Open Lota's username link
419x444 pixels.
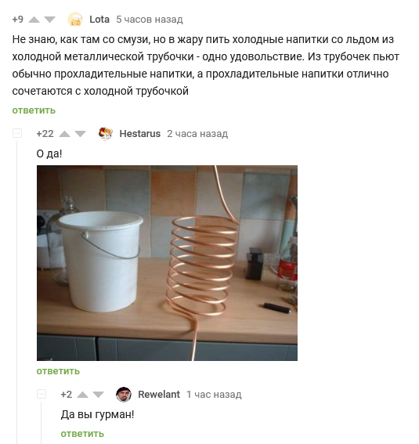tap(99, 20)
